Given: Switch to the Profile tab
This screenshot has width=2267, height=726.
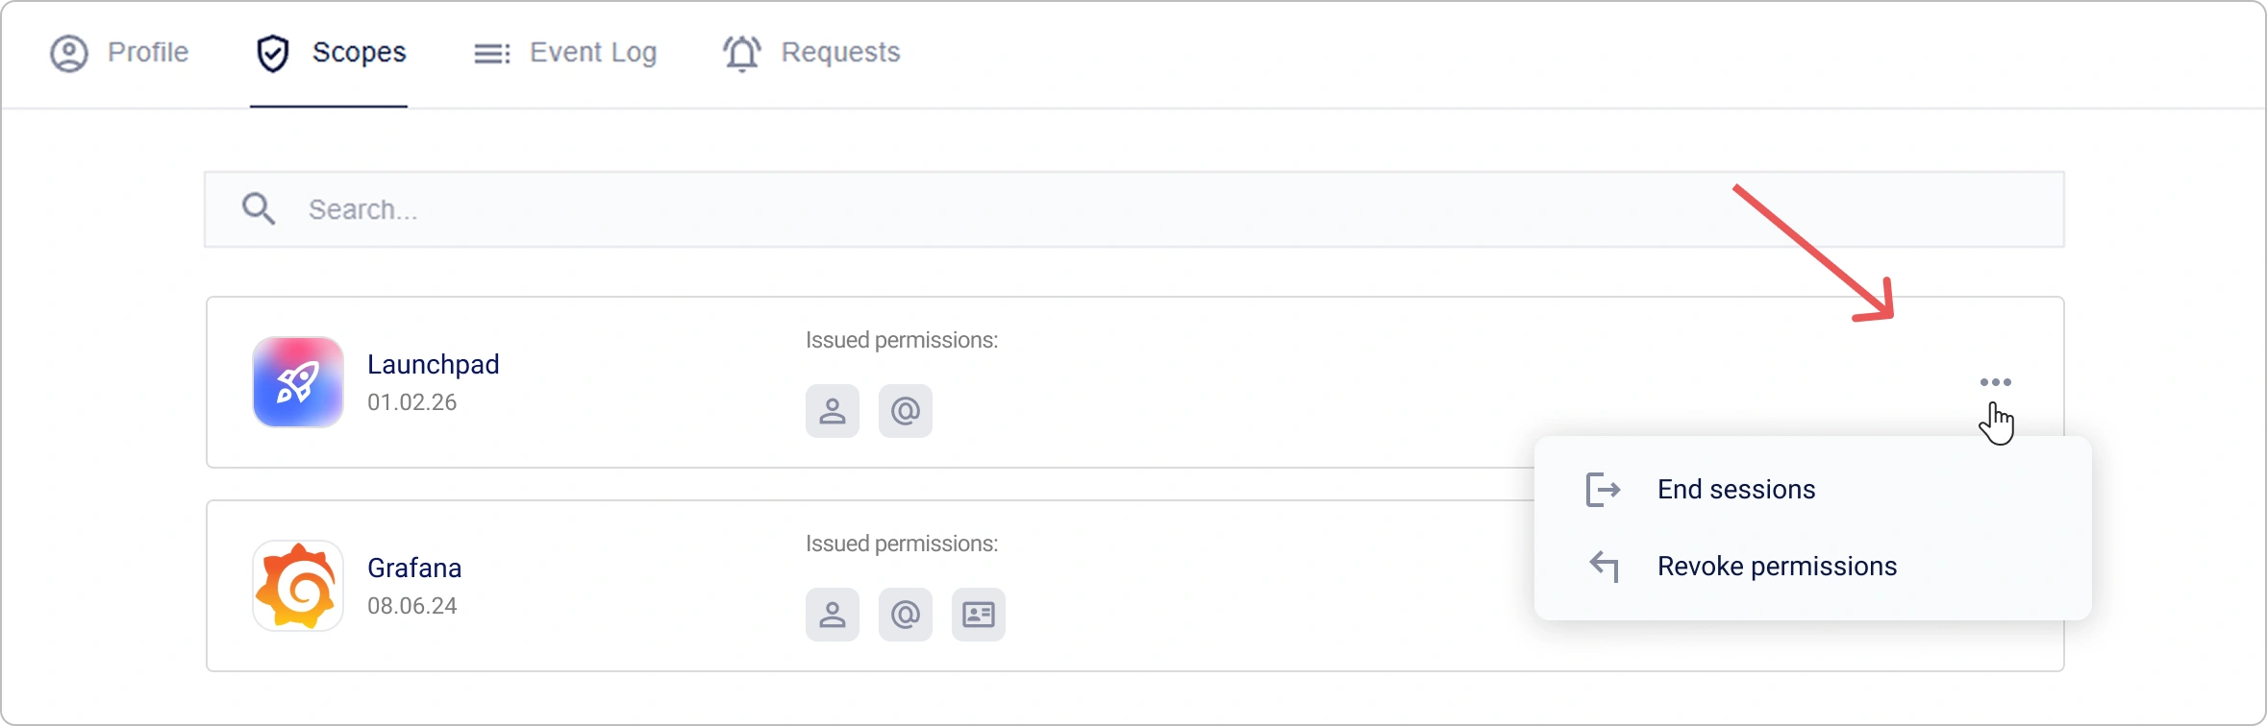Looking at the screenshot, I should (x=120, y=53).
